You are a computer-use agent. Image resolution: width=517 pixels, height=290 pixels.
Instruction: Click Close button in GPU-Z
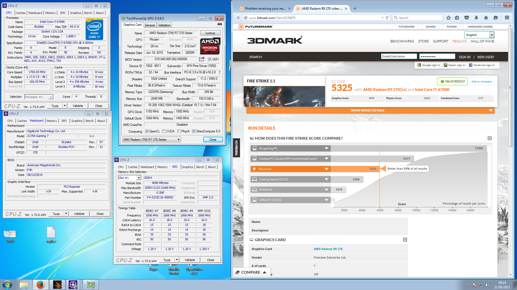tap(213, 140)
